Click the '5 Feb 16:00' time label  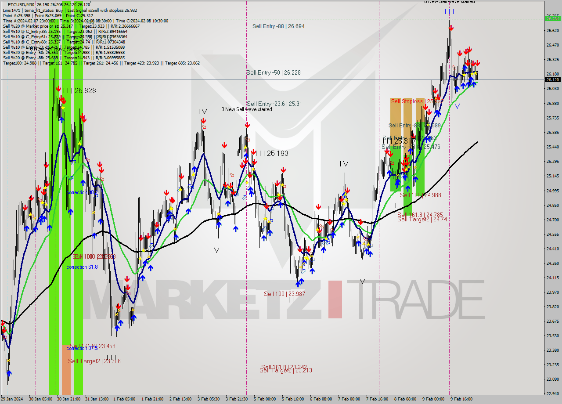tap(293, 399)
